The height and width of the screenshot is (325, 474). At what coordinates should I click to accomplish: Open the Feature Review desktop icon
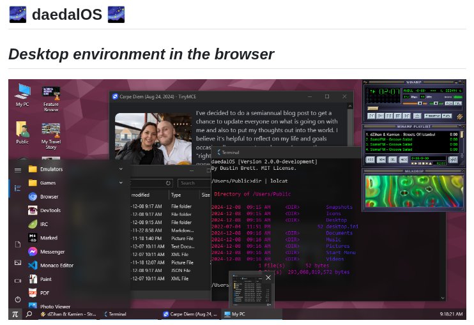51,98
